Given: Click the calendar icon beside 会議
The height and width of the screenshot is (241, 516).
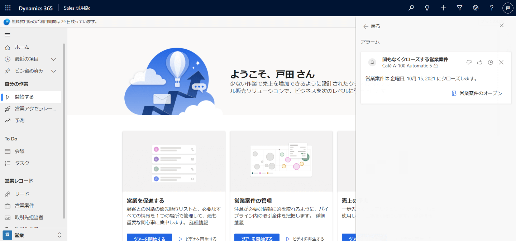Looking at the screenshot, I should pyautogui.click(x=8, y=151).
